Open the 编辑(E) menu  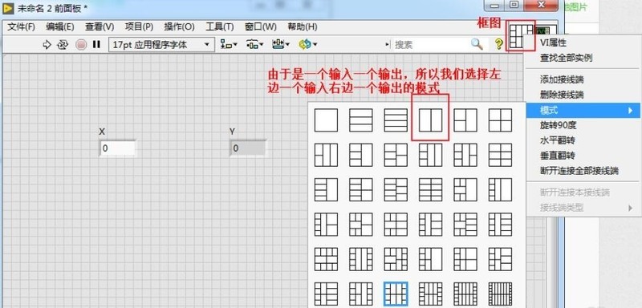59,27
